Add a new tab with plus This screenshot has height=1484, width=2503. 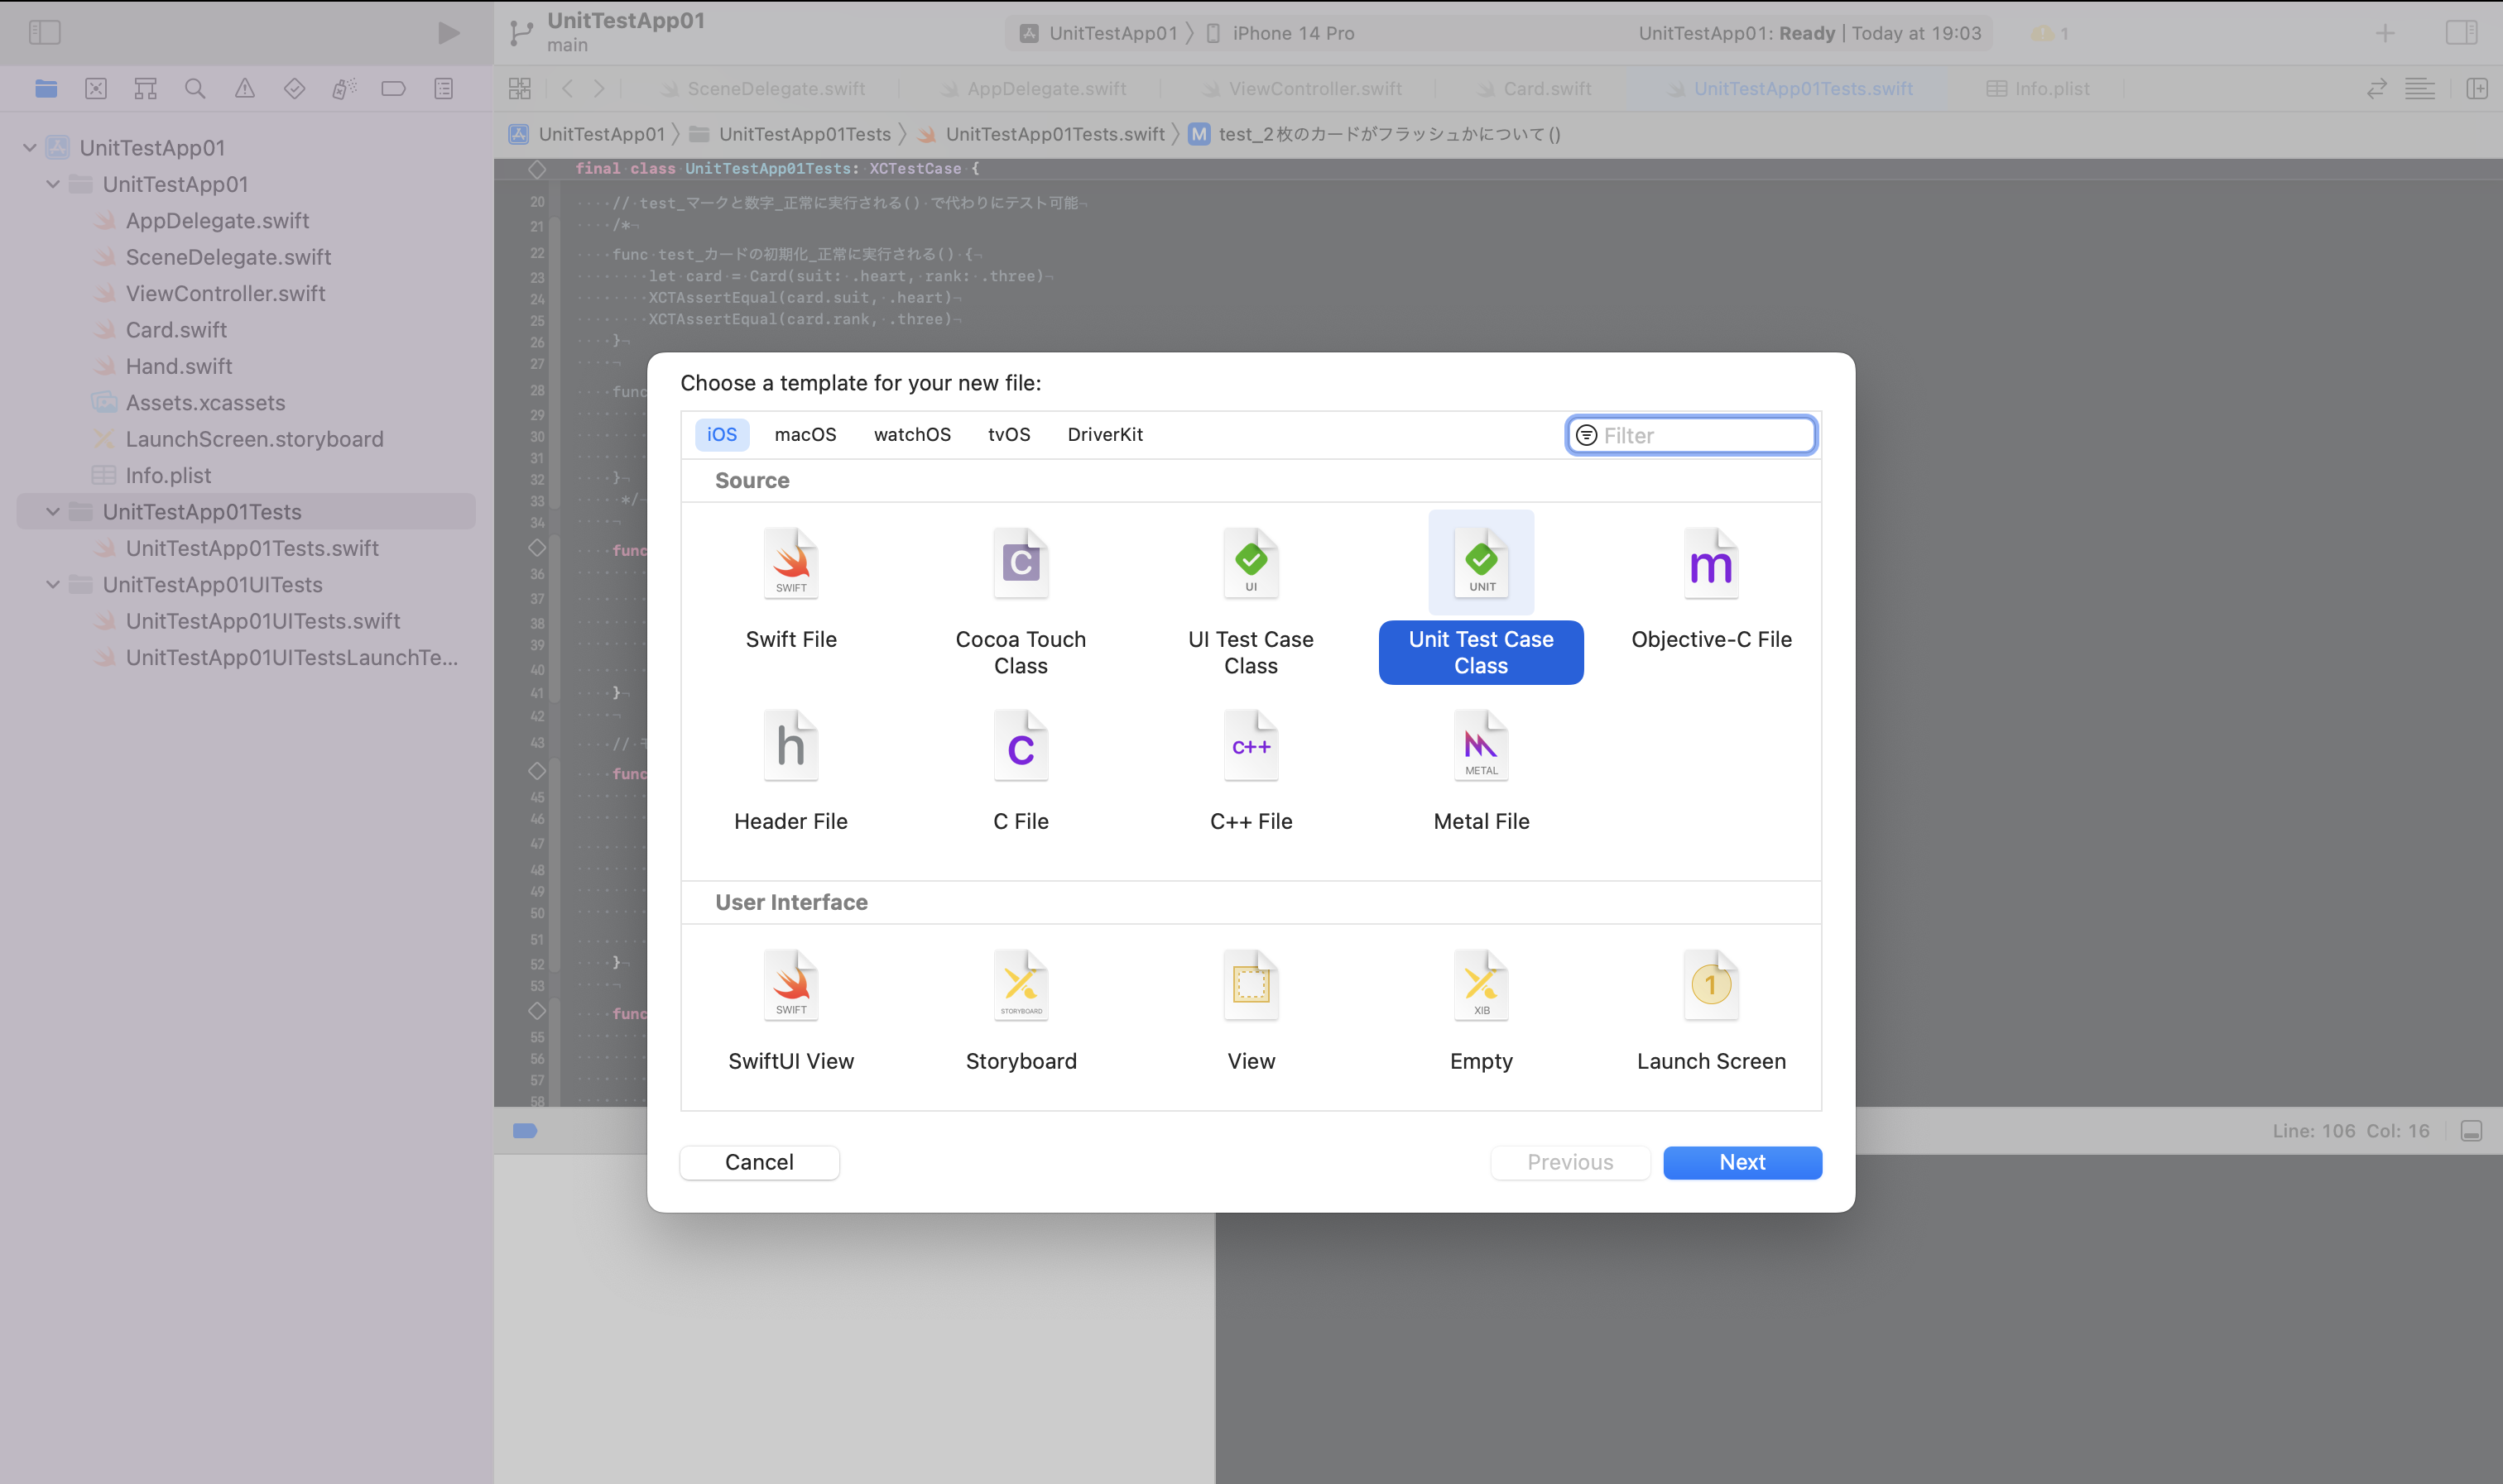click(2385, 33)
